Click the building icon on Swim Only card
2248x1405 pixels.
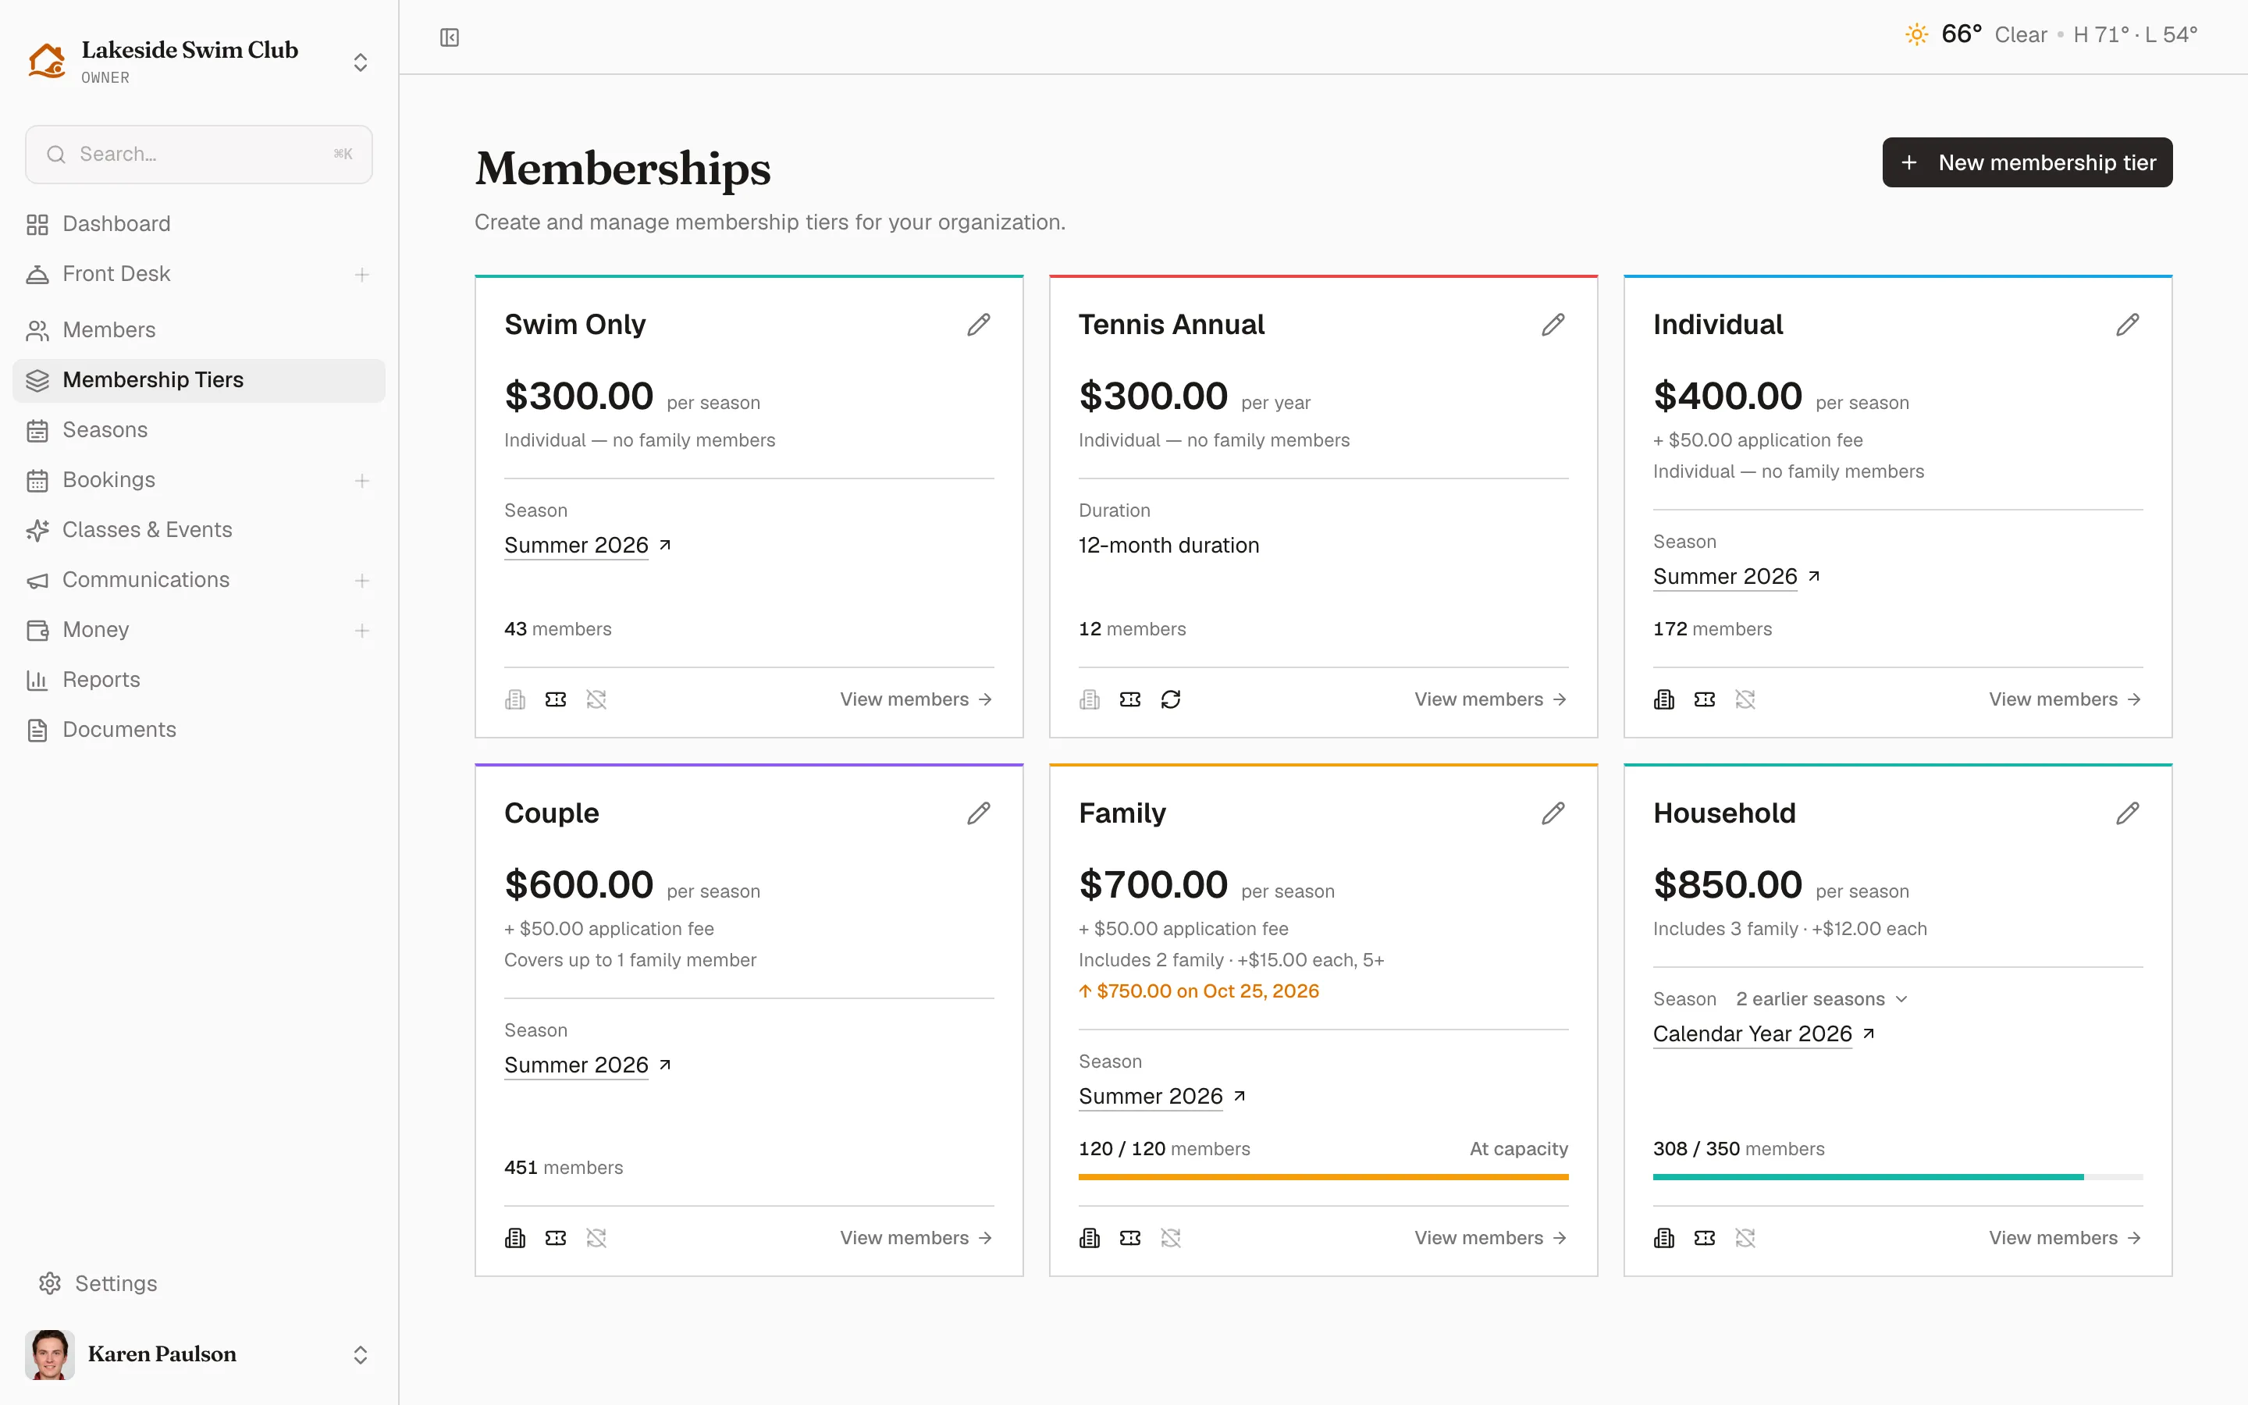(515, 699)
